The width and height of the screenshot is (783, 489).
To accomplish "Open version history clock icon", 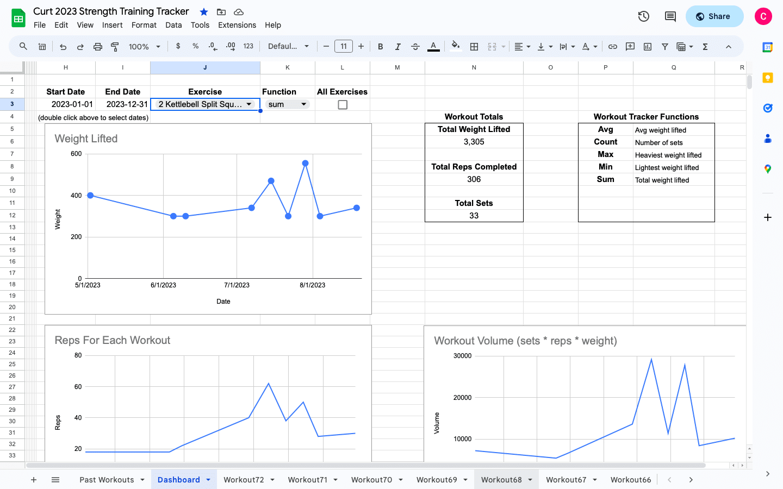I will [x=644, y=16].
